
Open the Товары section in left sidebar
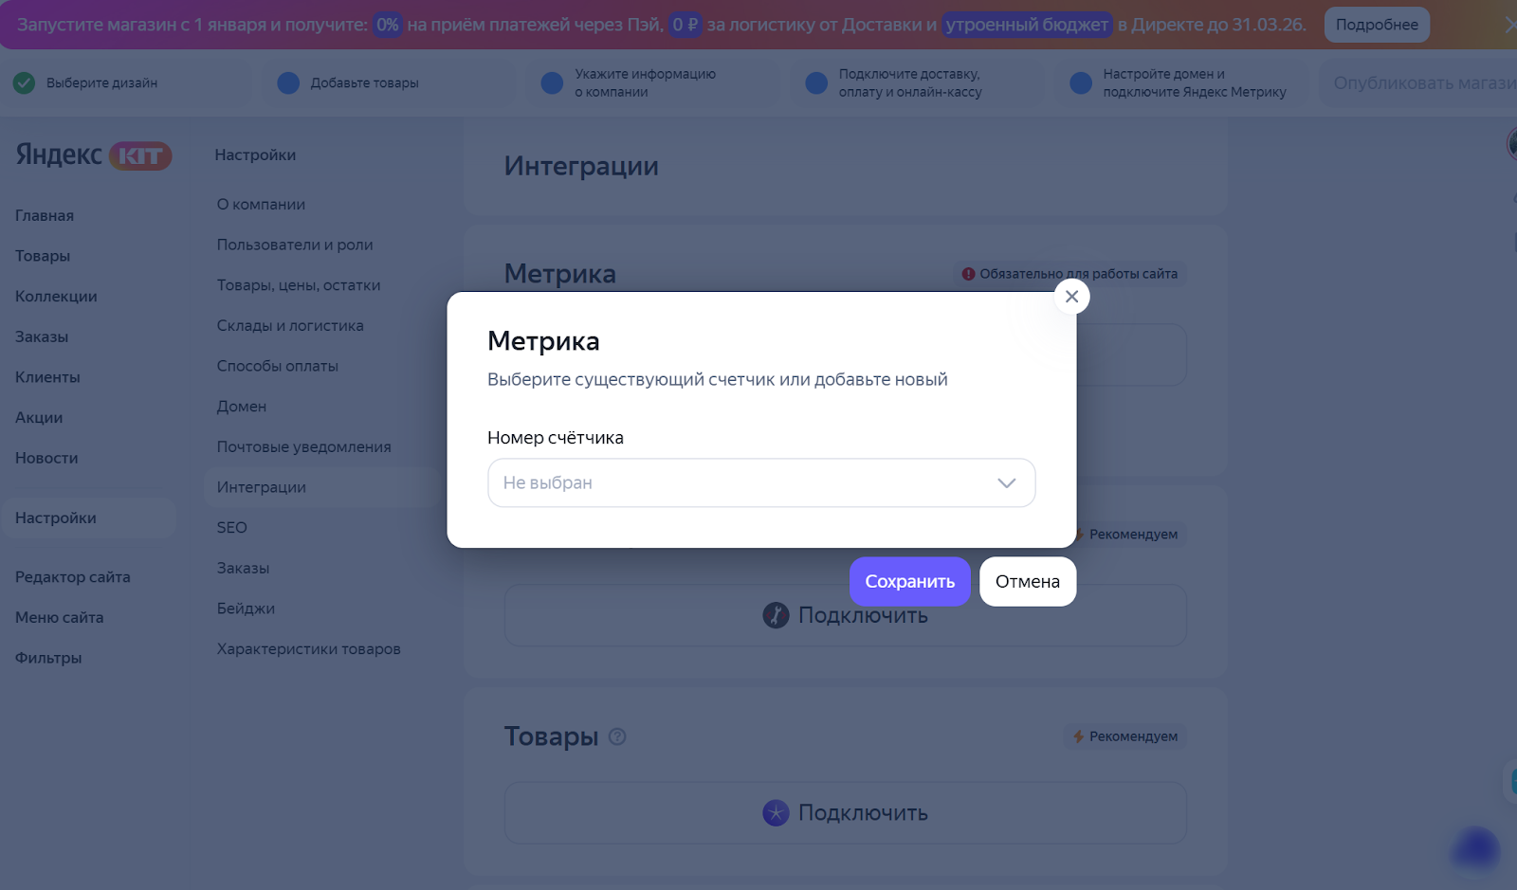point(43,256)
